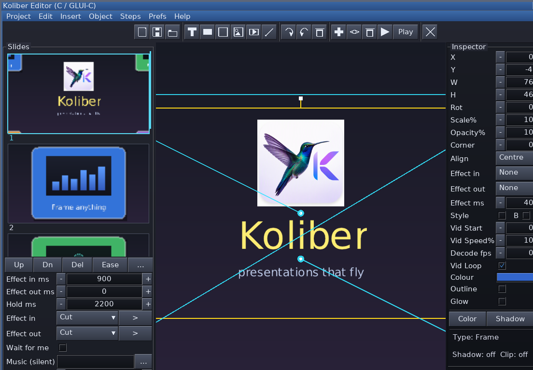Screen dimensions: 533x370
Task: Enable the Glow checkbox
Action: 502,301
